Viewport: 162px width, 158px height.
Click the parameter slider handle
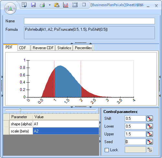click(x=20, y=110)
